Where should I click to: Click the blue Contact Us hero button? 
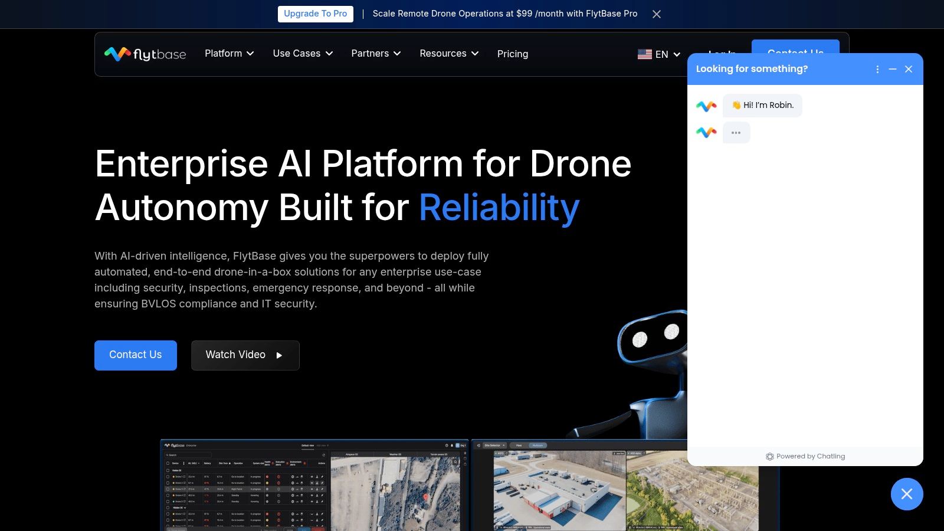pyautogui.click(x=136, y=355)
